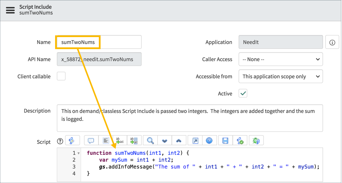The image size is (342, 183).
Task: Toggle full screen script editor icon
Action: click(195, 141)
